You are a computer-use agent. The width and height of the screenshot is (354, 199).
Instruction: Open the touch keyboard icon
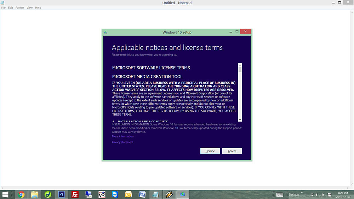pyautogui.click(x=280, y=195)
